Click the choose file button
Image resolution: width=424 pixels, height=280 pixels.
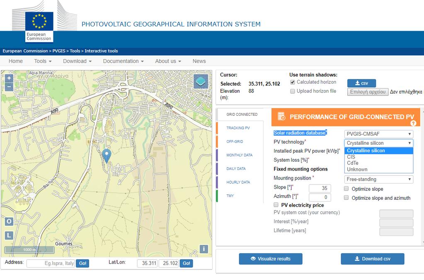(368, 92)
